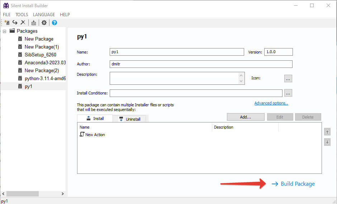
Task: Click Description scroll down arrow
Action: [241, 81]
